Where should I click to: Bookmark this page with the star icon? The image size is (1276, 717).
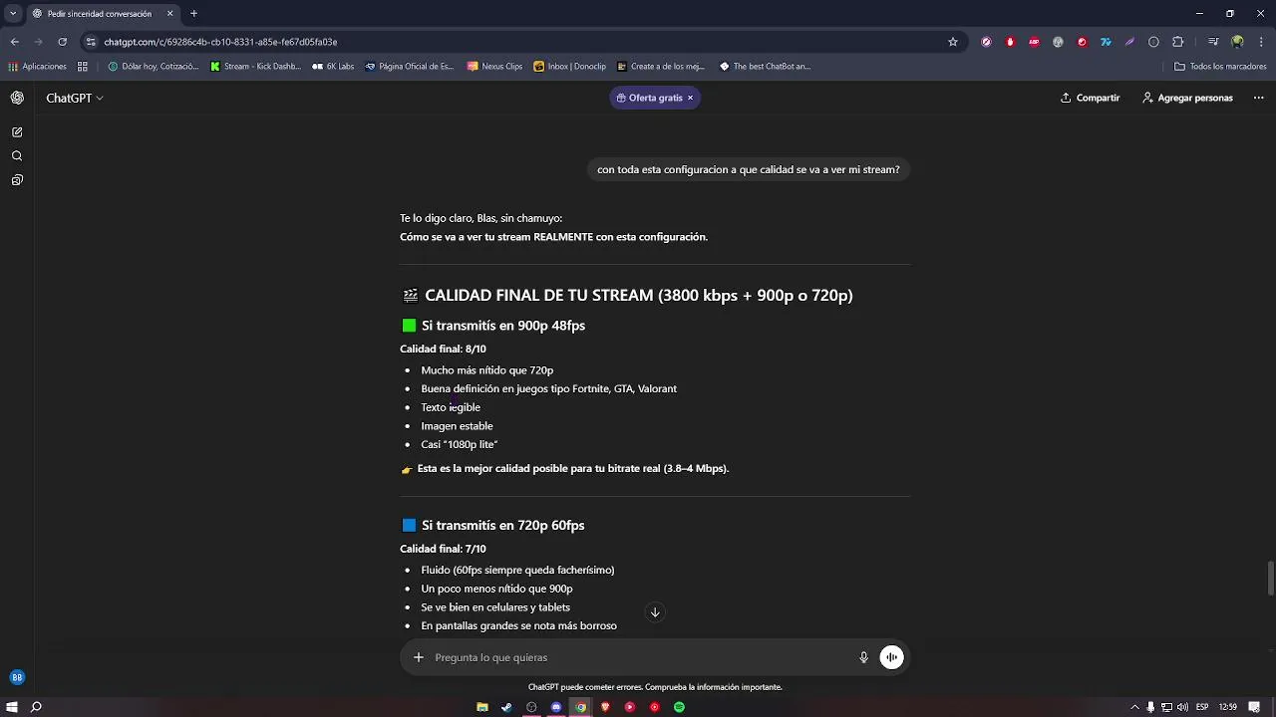click(953, 42)
